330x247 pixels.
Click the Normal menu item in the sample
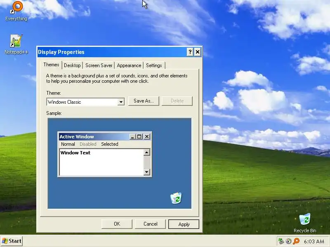tap(68, 144)
